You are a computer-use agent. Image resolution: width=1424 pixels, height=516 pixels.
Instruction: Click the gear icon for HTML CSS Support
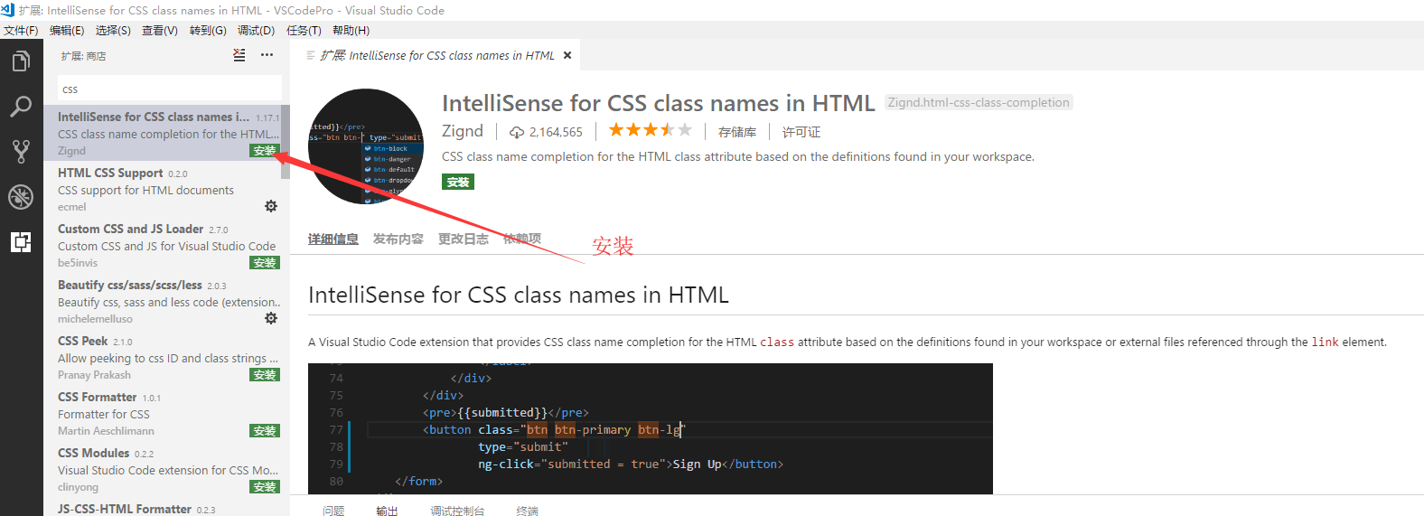point(271,206)
